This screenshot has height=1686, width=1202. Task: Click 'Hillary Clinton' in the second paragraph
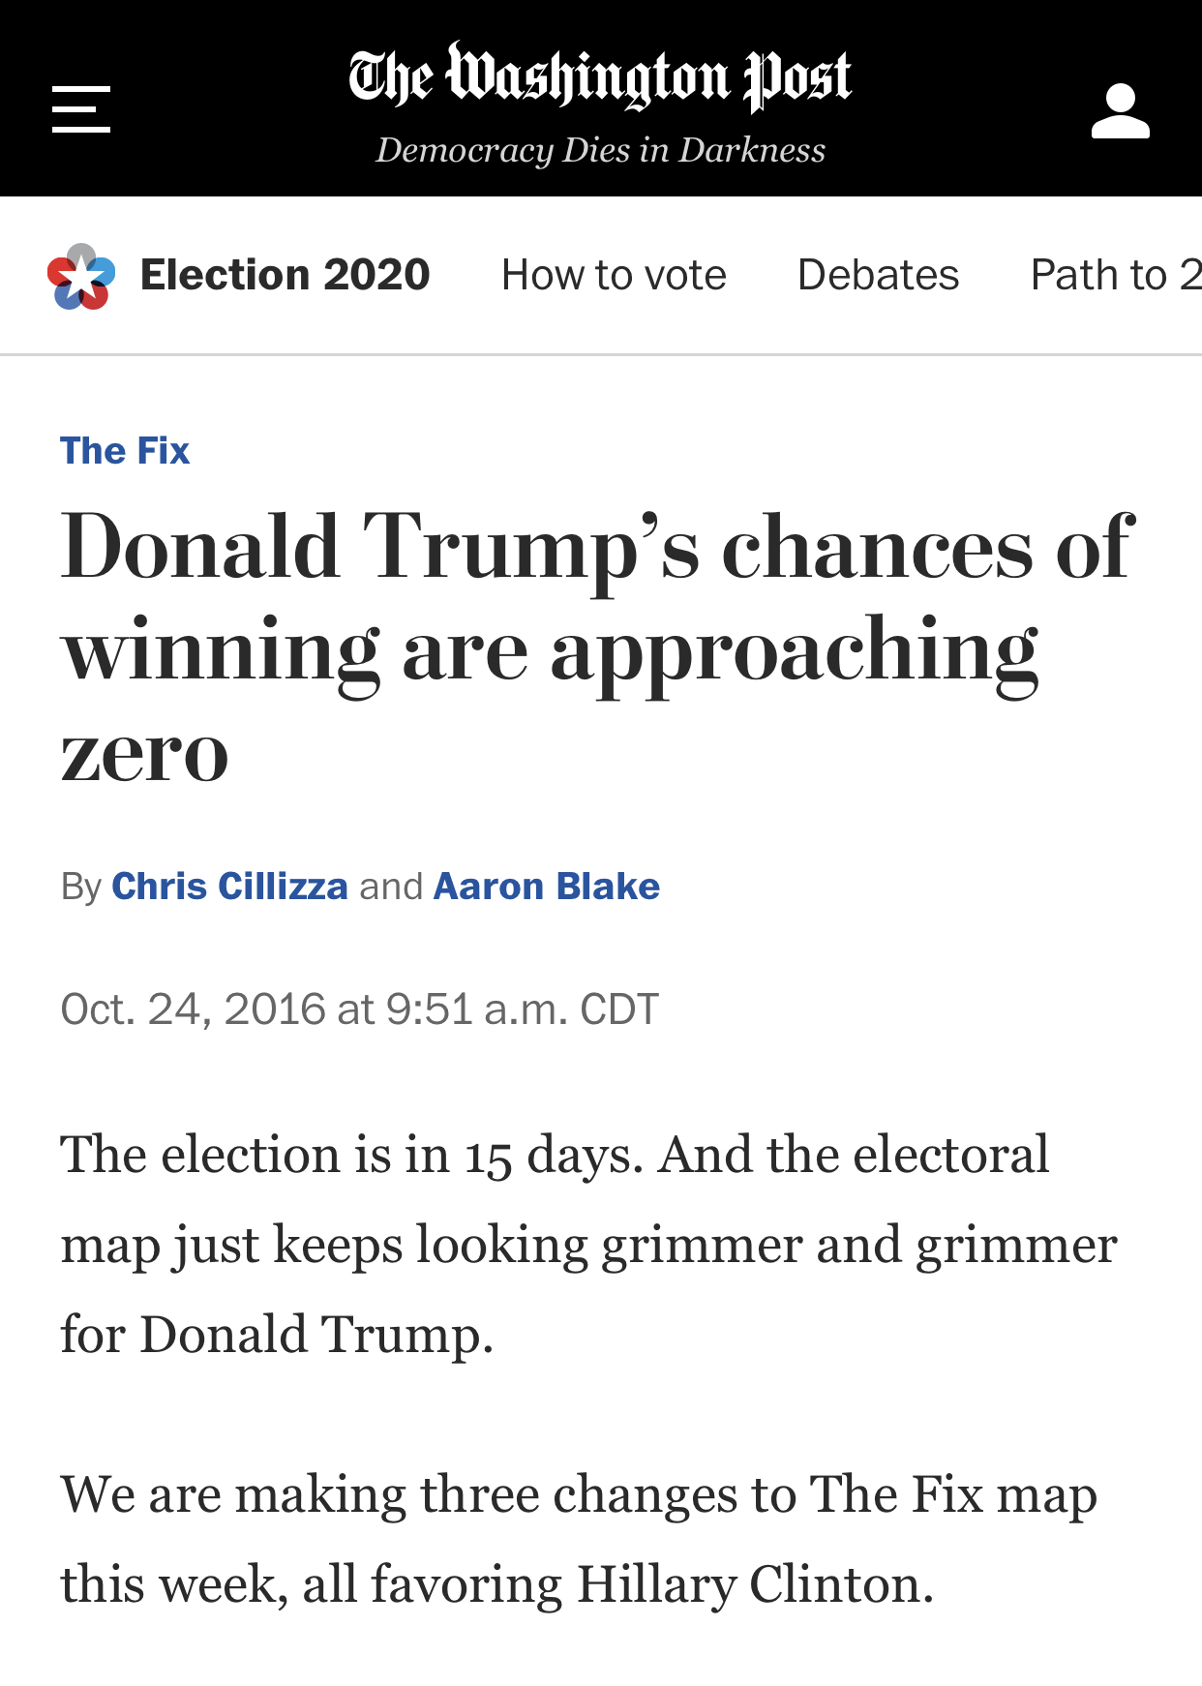pos(755,1584)
